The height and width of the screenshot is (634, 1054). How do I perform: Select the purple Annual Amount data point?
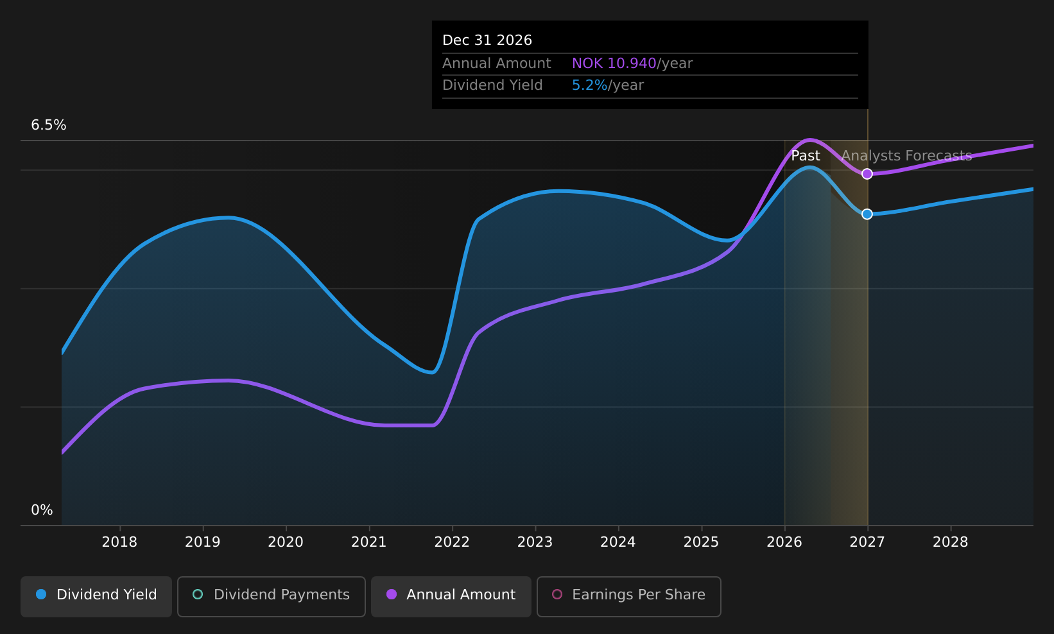coord(867,174)
